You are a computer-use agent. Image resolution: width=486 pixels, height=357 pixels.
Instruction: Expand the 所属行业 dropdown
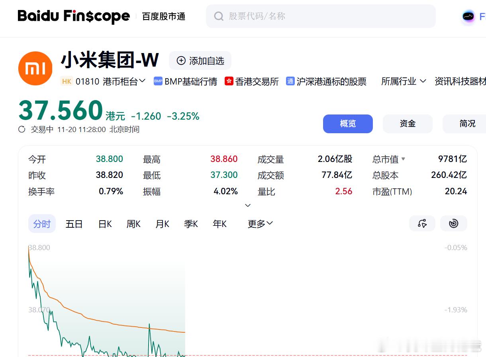(404, 81)
